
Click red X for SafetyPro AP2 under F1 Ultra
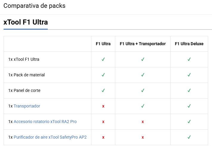[103, 137]
